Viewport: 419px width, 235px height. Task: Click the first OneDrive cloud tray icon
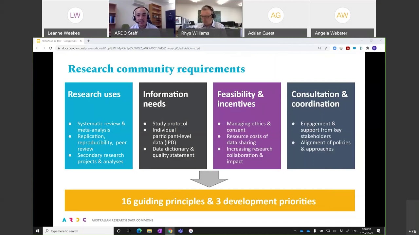(x=301, y=231)
